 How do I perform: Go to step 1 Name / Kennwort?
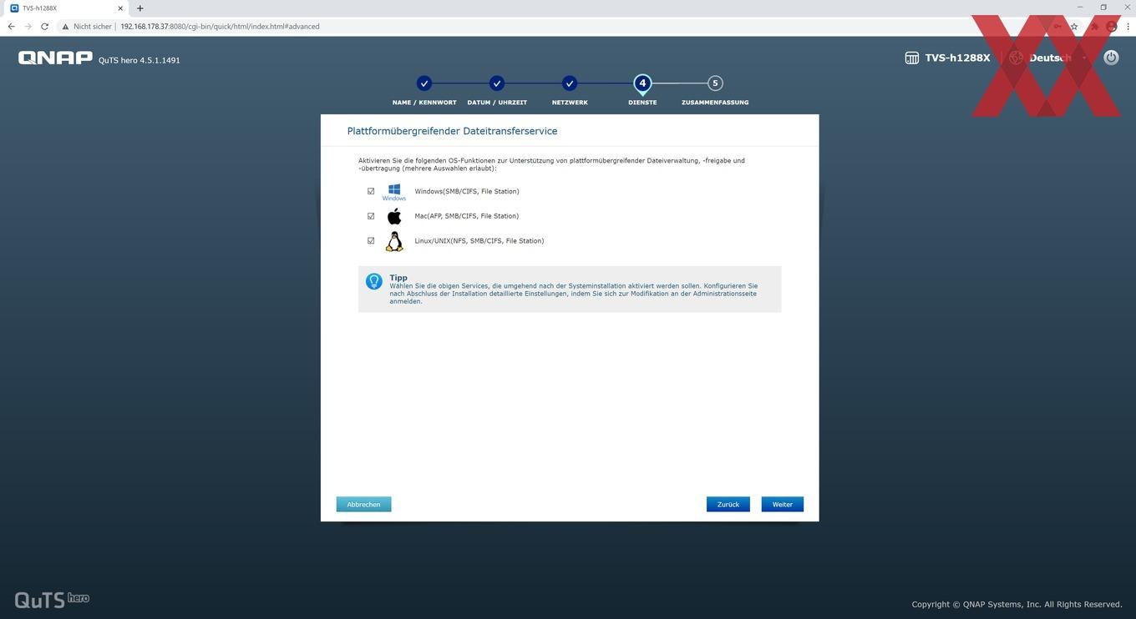coord(424,83)
